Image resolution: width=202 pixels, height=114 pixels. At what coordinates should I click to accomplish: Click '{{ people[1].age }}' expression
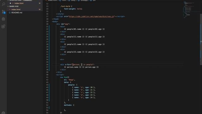[x=95, y=37]
